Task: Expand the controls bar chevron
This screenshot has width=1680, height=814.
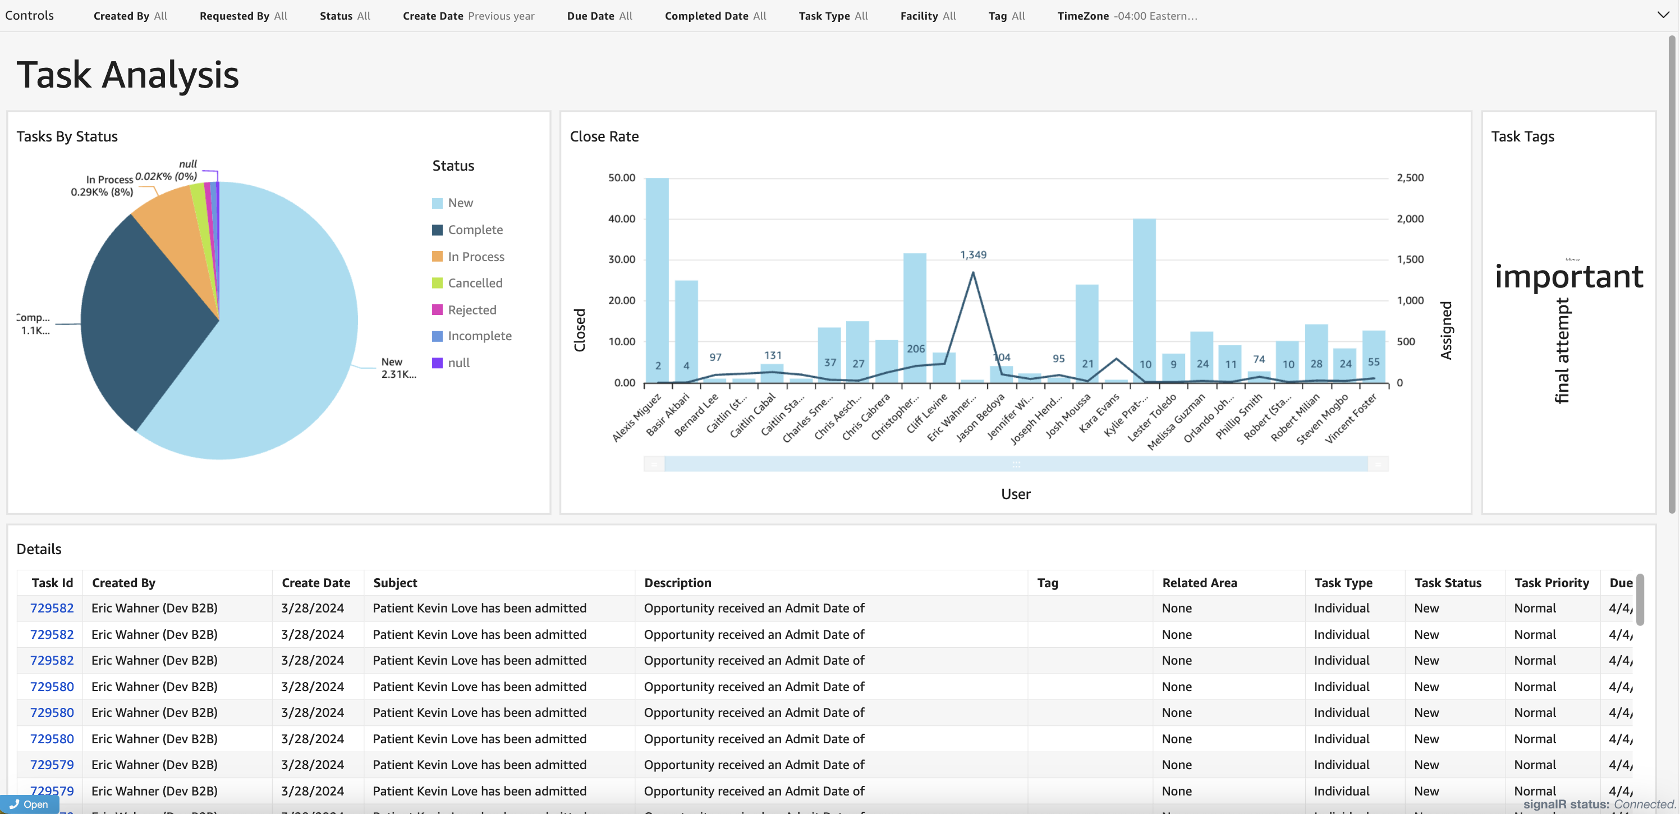Action: tap(1663, 15)
